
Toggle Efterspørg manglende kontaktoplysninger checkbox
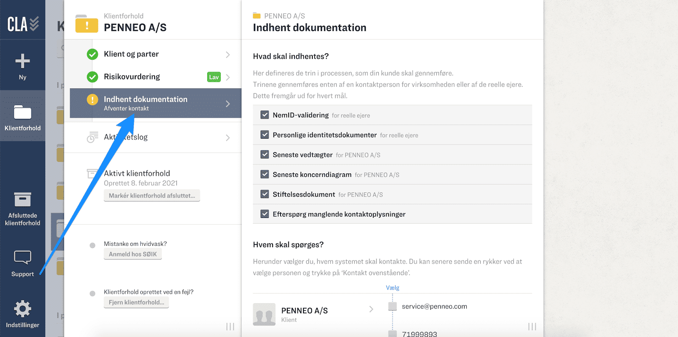(x=265, y=214)
